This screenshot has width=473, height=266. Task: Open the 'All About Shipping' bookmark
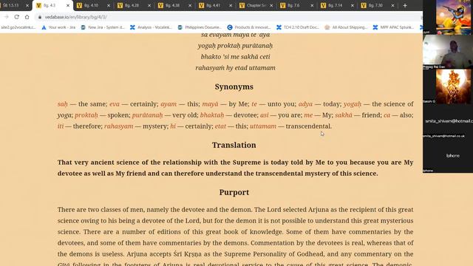(x=346, y=27)
